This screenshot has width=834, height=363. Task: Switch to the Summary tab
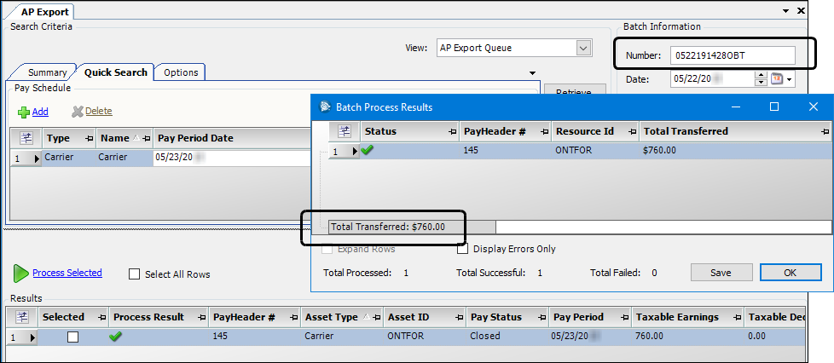coord(47,72)
